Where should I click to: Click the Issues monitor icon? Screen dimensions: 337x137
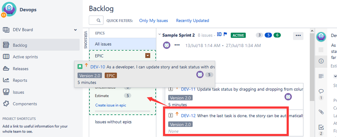coord(6,92)
